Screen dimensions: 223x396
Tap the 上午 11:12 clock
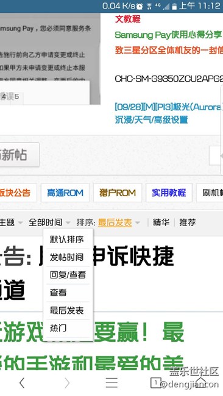[200, 6]
